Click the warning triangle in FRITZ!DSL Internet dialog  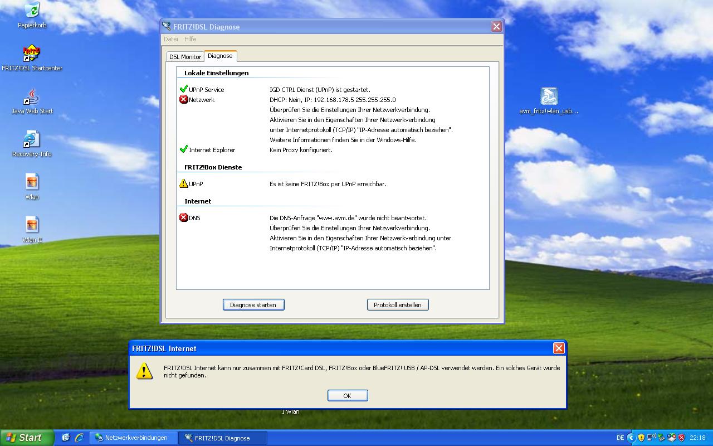pos(144,371)
